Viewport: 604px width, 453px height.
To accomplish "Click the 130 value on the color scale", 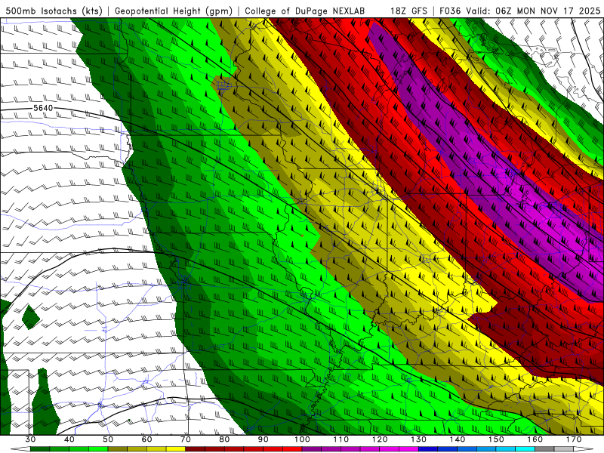I will [x=419, y=439].
